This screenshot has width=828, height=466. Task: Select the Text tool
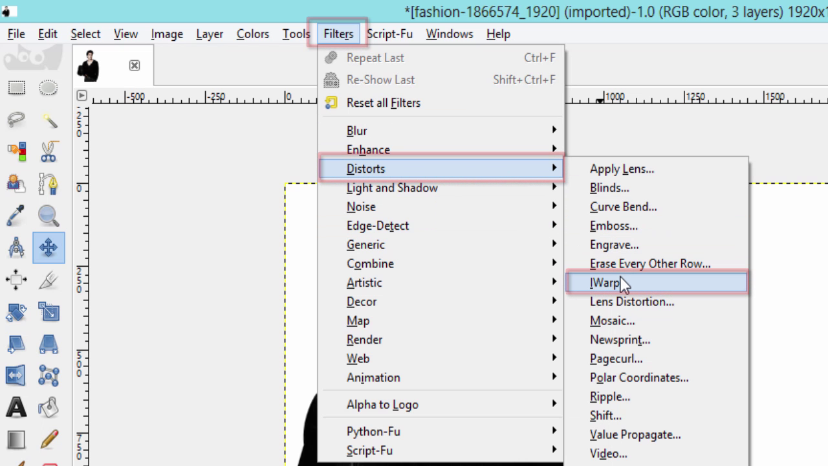[16, 408]
